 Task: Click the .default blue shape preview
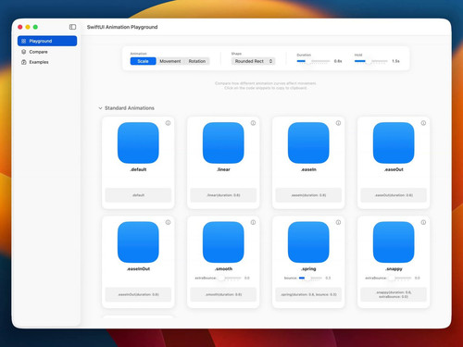tap(138, 143)
